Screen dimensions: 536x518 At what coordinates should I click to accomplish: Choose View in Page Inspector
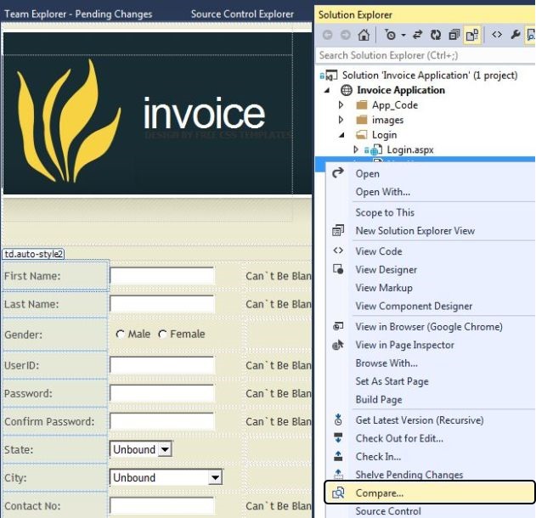tap(404, 345)
